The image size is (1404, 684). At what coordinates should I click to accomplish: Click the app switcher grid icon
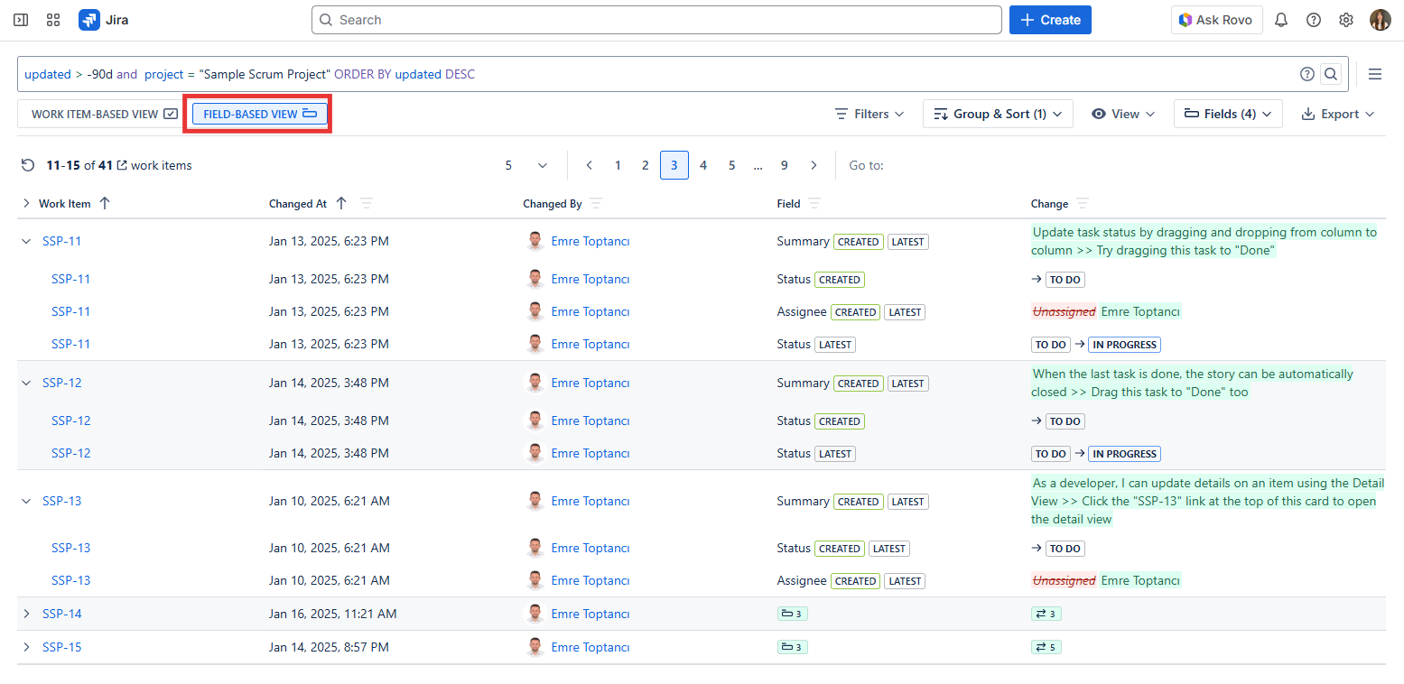click(x=53, y=20)
